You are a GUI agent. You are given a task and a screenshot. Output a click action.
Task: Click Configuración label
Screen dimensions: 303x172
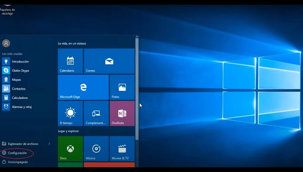tap(17, 153)
